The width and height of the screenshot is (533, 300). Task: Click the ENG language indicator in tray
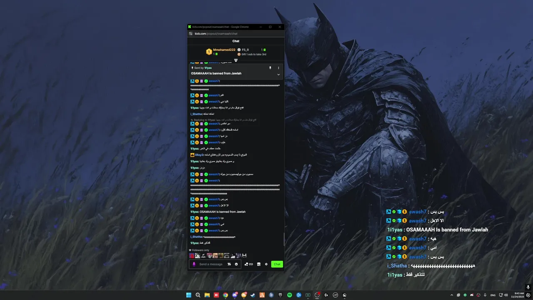tap(493, 295)
